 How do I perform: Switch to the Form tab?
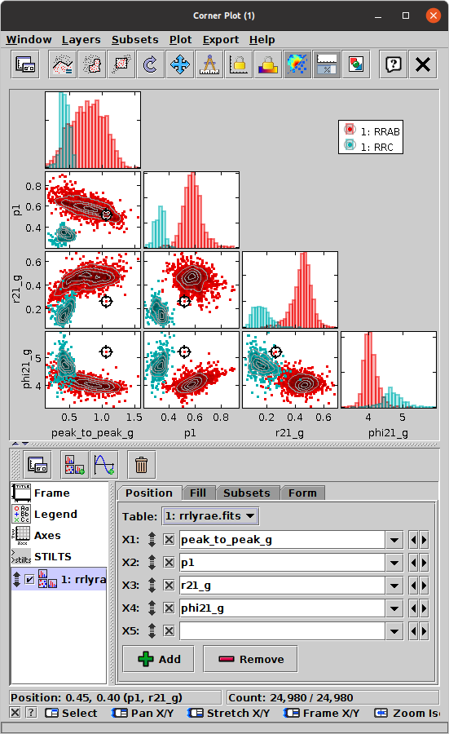click(x=302, y=493)
